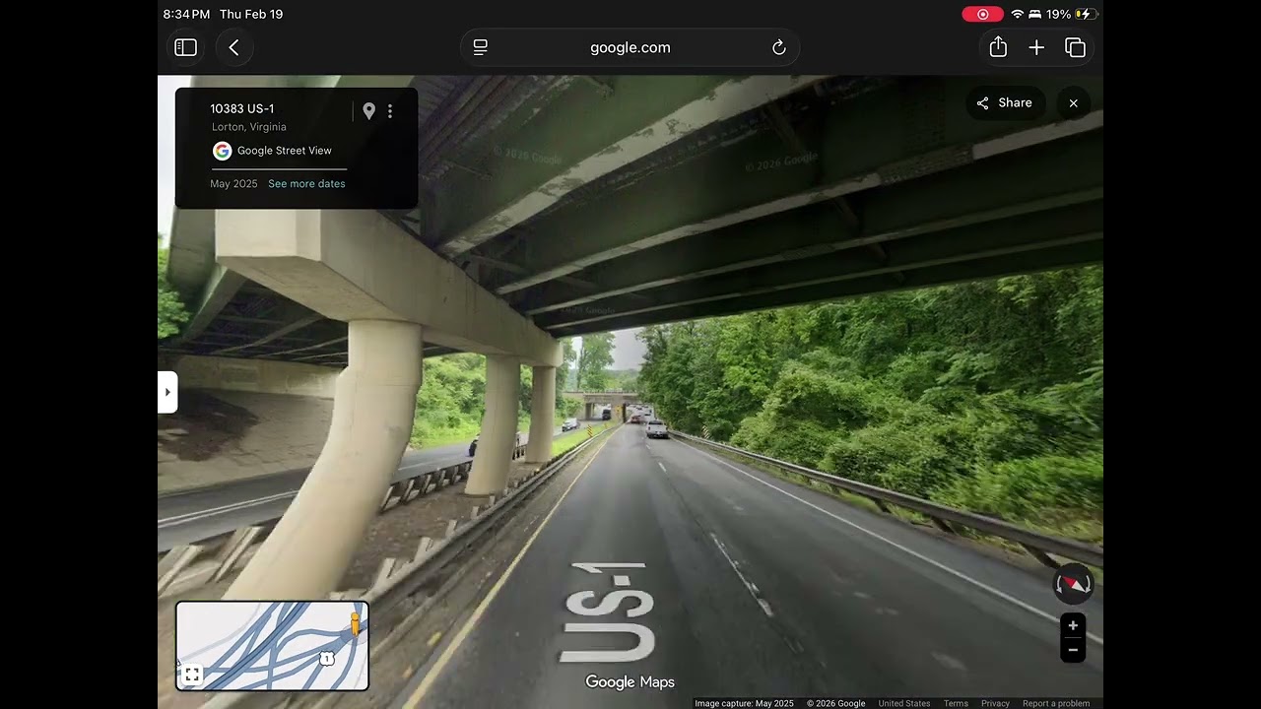Open the Safari share sheet
This screenshot has width=1261, height=709.
pyautogui.click(x=998, y=47)
